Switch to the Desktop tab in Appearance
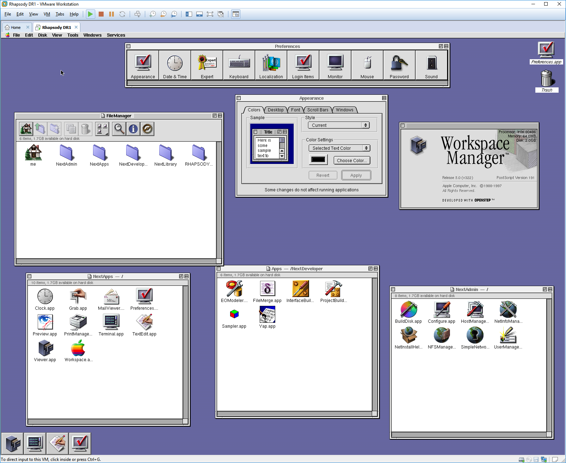566x463 pixels. click(276, 110)
